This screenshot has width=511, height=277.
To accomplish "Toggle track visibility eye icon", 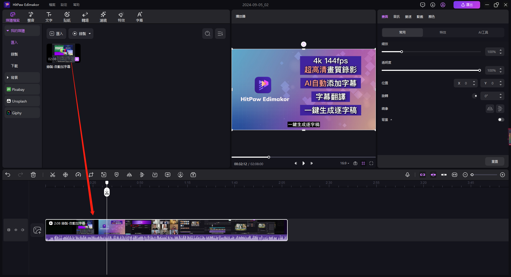I will pyautogui.click(x=16, y=230).
